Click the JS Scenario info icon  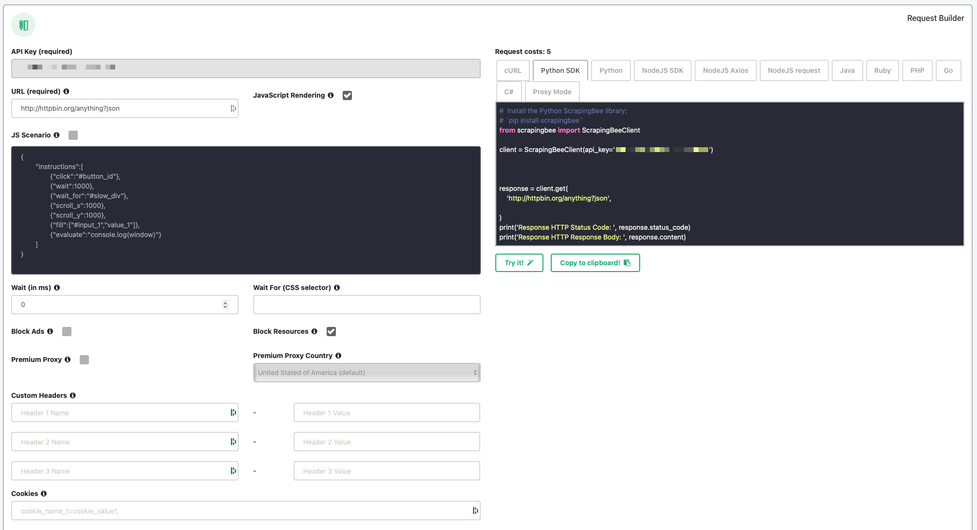click(56, 135)
